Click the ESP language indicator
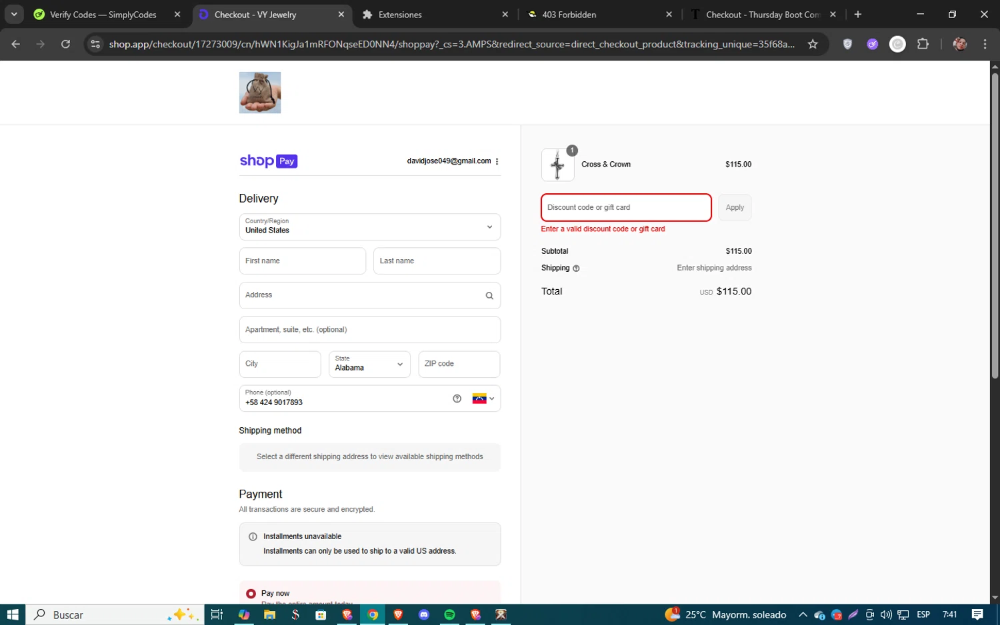The height and width of the screenshot is (625, 1000). pos(923,614)
